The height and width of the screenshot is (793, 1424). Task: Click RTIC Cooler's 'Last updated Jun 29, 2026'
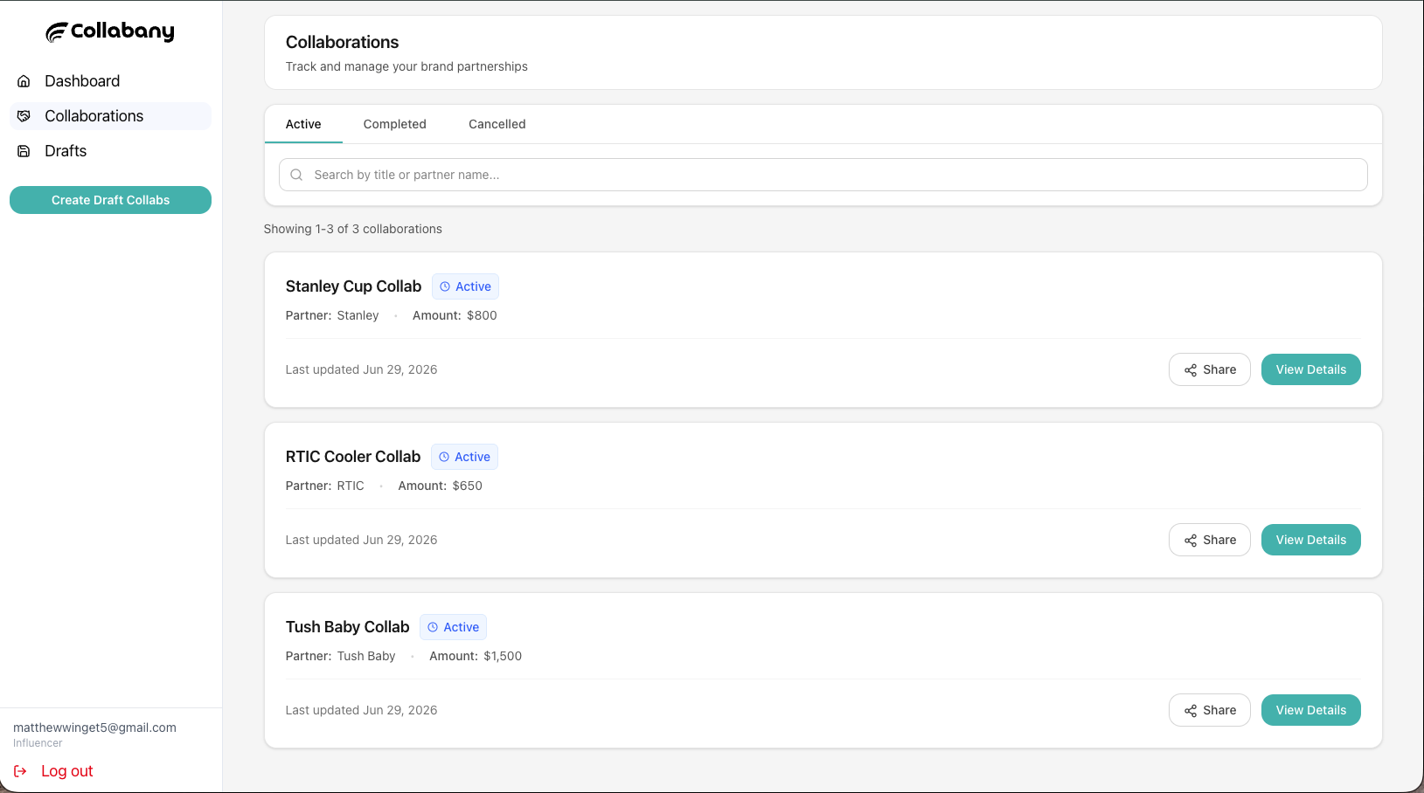pos(361,540)
